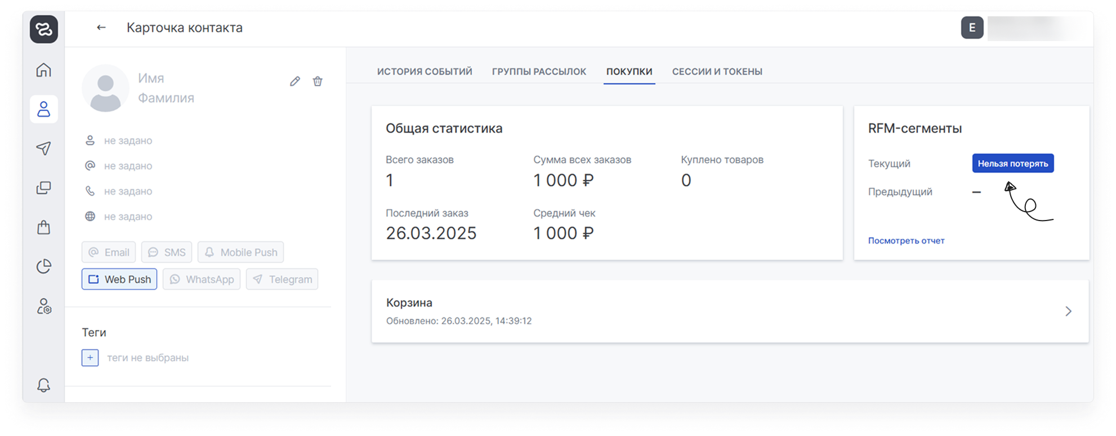Click the notifications bell icon

click(x=44, y=385)
